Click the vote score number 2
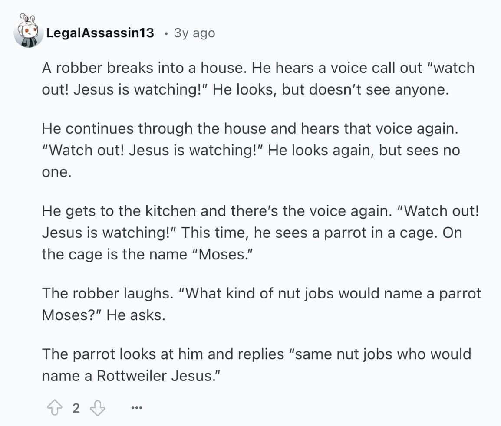Viewport: 501px width, 426px height. [x=76, y=408]
